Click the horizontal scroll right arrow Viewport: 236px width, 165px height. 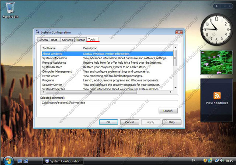[x=171, y=92]
